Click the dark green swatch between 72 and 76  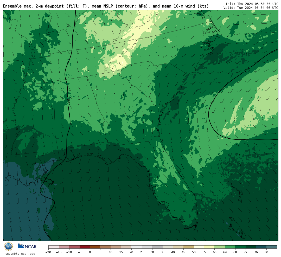pyautogui.click(x=251, y=247)
